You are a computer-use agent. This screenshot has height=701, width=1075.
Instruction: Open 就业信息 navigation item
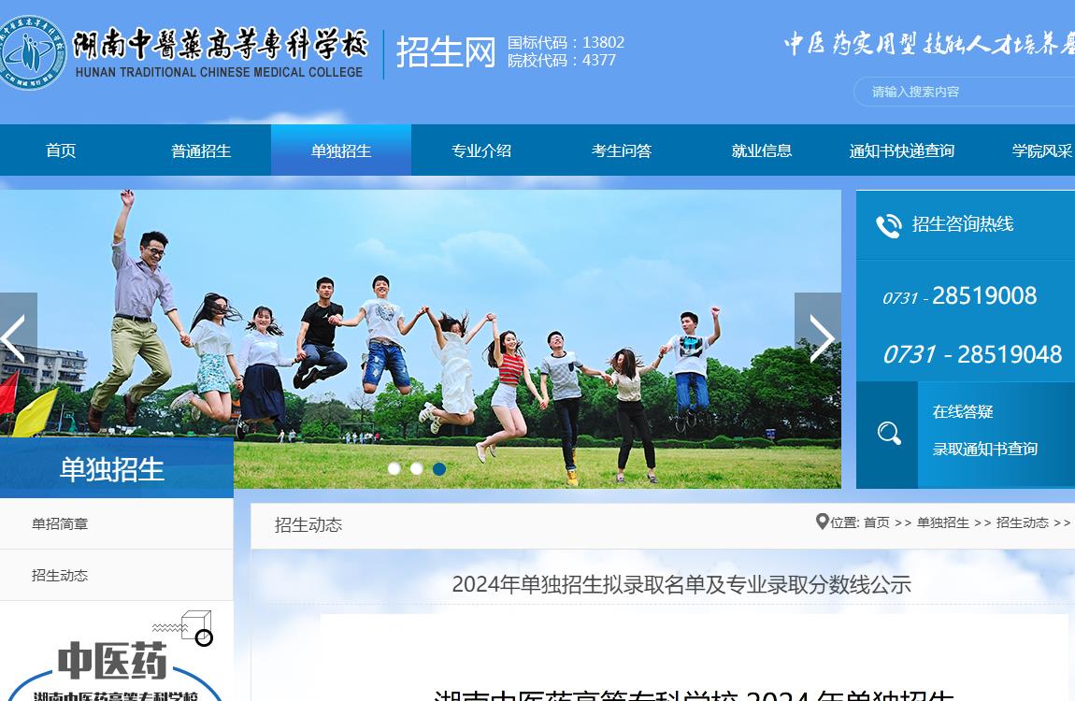pyautogui.click(x=762, y=150)
